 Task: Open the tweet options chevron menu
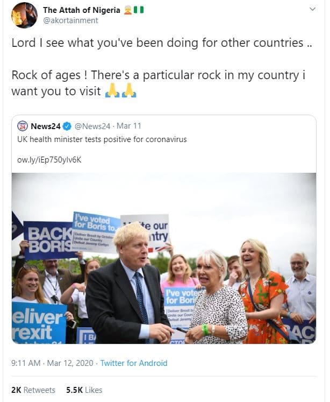tap(313, 10)
